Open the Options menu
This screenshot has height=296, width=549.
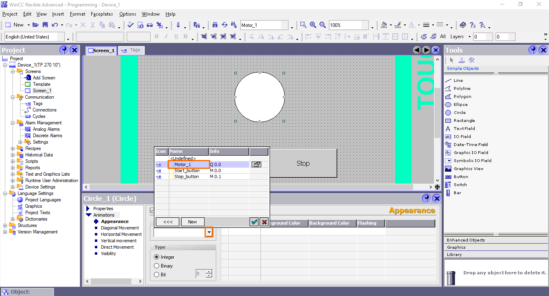click(x=128, y=14)
